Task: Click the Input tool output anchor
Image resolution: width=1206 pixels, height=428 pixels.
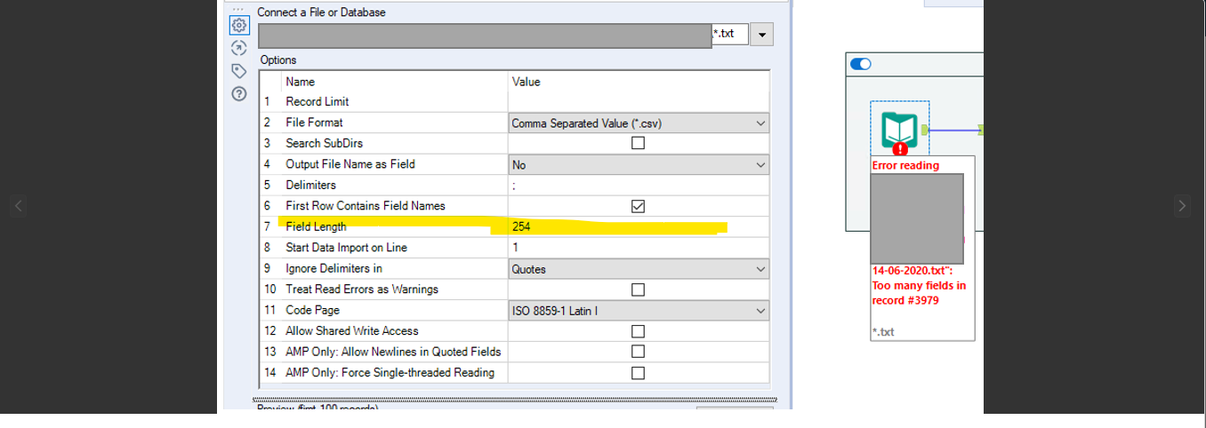Action: [x=925, y=130]
